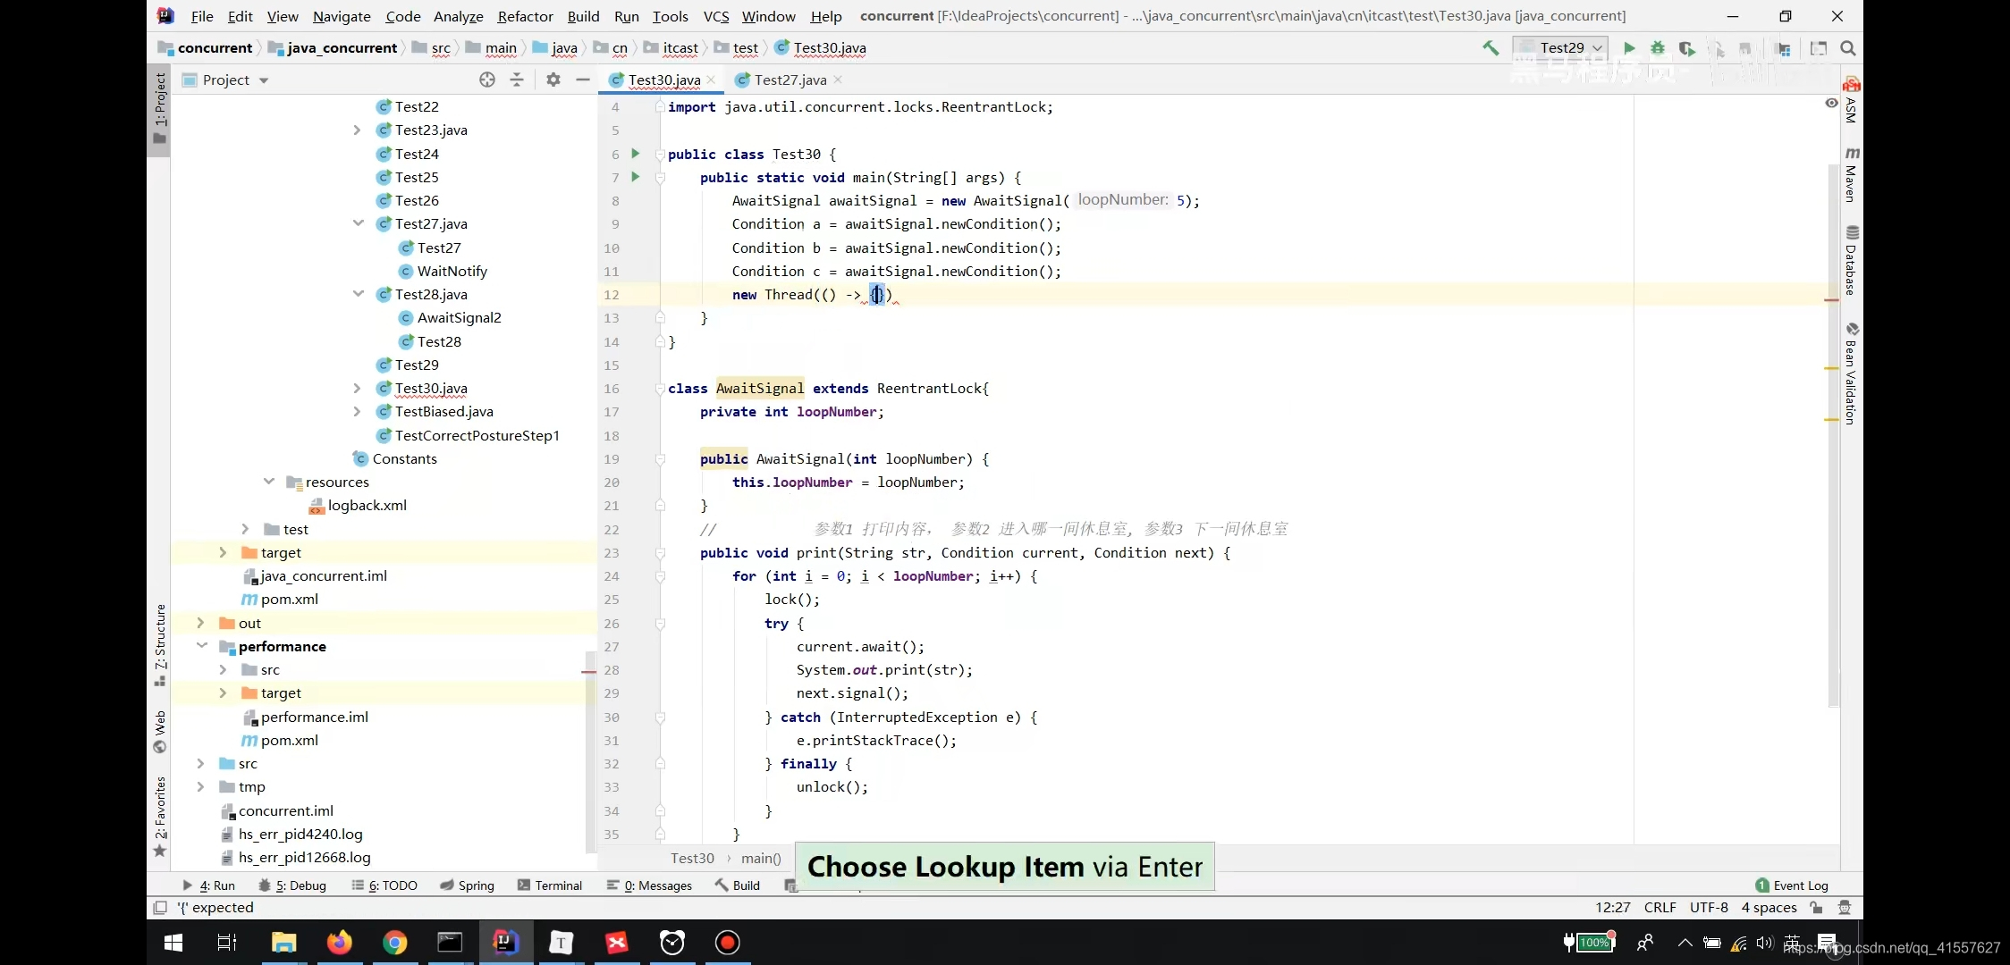Toggle tool window bars in status bar corner
The width and height of the screenshot is (2010, 965).
coord(160,908)
